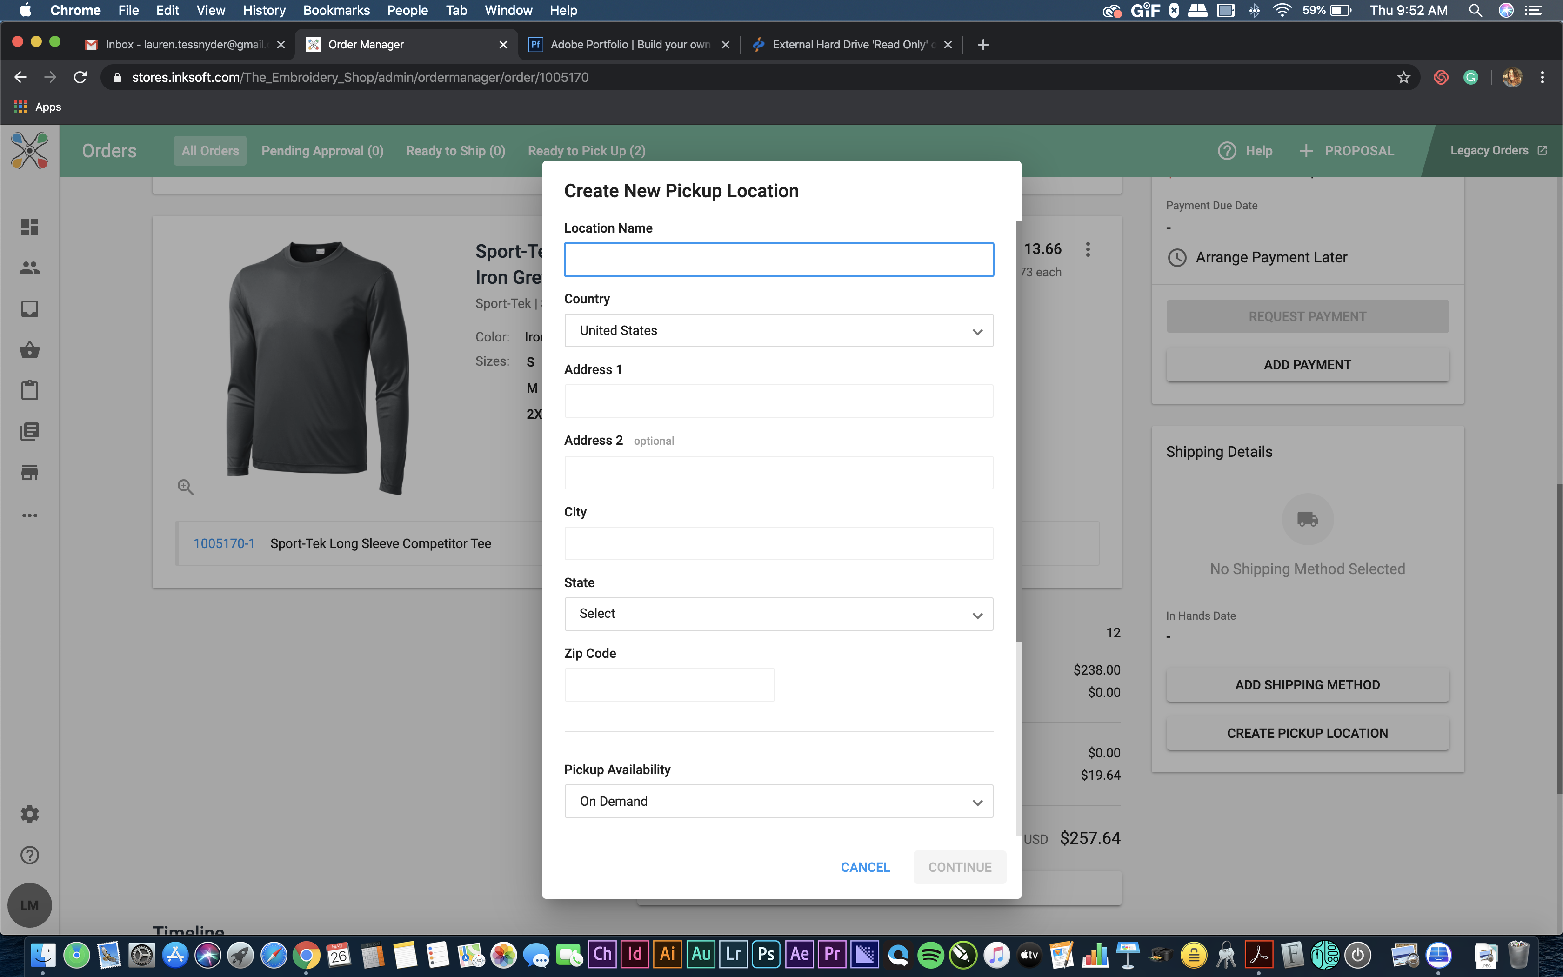Open the product item three-dot menu

coord(1089,249)
